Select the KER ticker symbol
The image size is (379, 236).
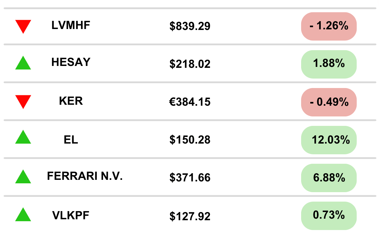71,101
